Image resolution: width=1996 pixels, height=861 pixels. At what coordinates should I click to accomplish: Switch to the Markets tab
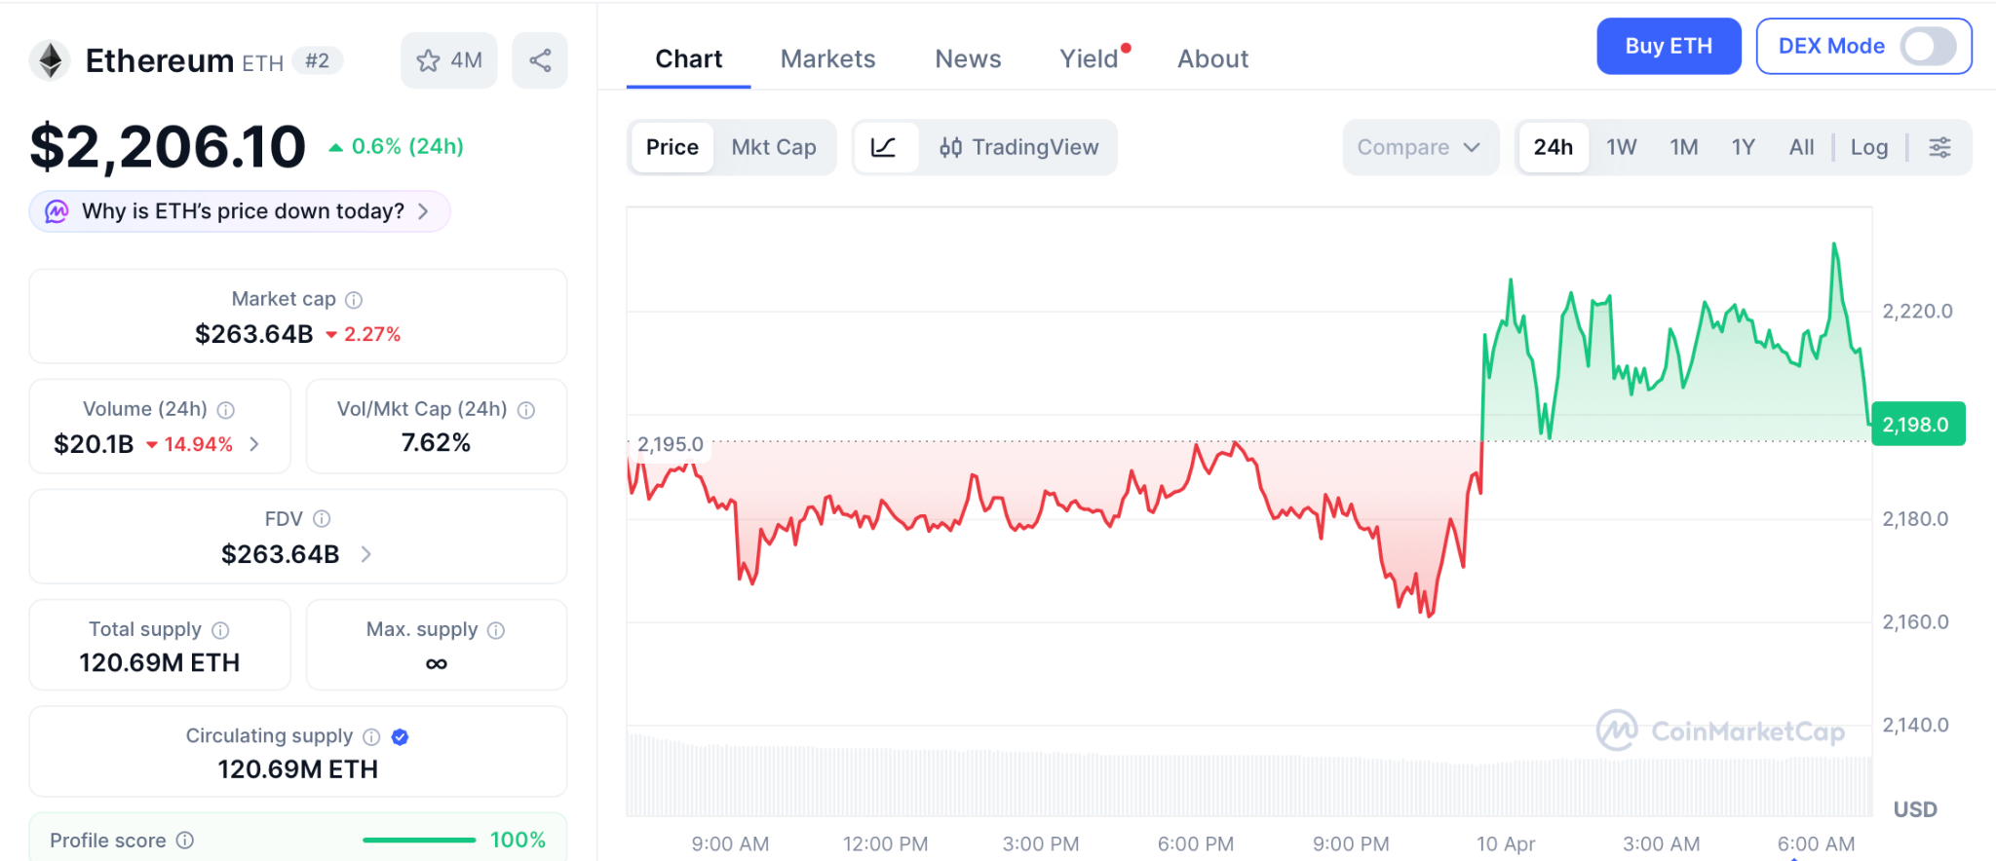point(827,59)
